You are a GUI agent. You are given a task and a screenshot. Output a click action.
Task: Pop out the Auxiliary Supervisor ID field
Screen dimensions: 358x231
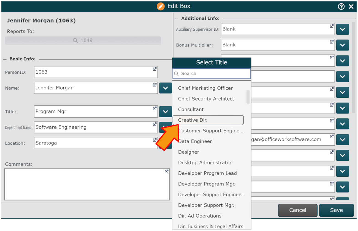332,26
